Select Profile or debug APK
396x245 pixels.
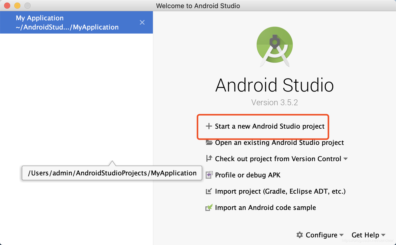[248, 175]
